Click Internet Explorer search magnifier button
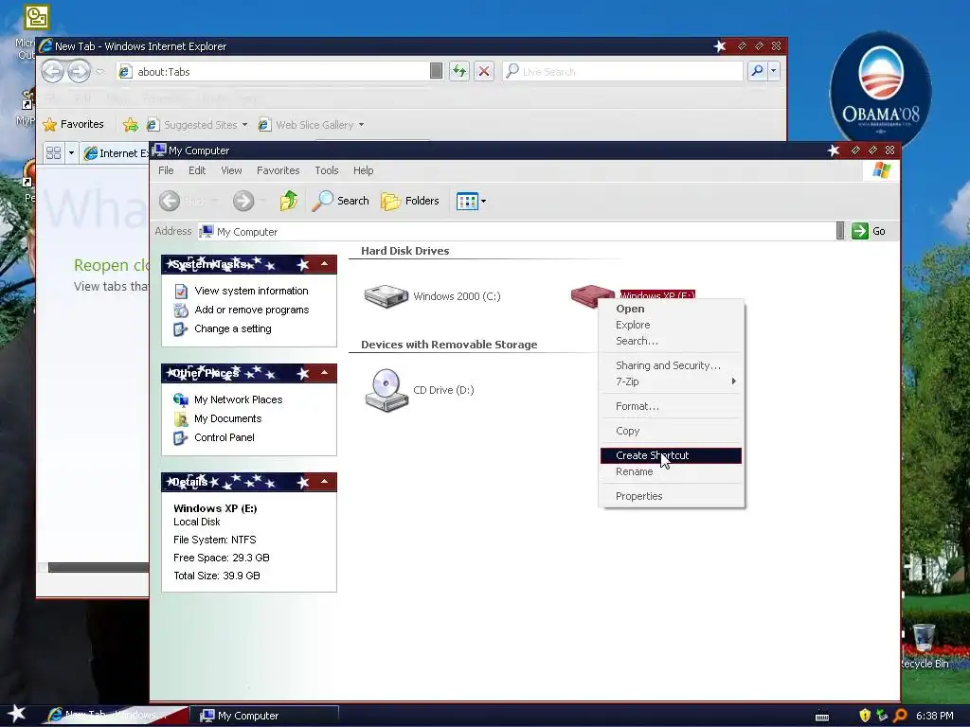This screenshot has height=727, width=970. [757, 71]
